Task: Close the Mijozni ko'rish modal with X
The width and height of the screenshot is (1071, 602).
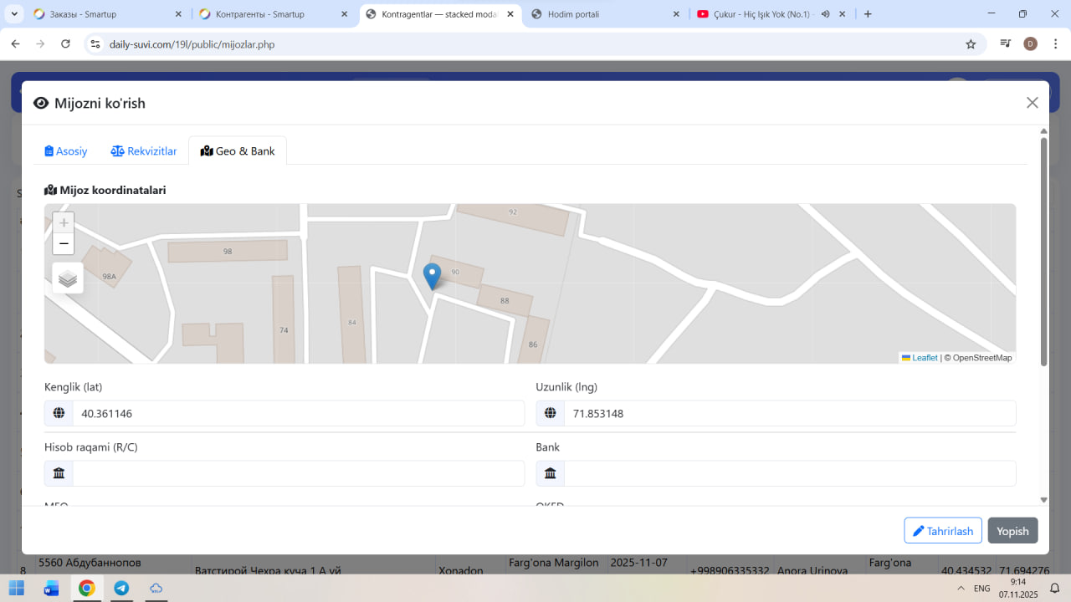Action: click(x=1032, y=103)
